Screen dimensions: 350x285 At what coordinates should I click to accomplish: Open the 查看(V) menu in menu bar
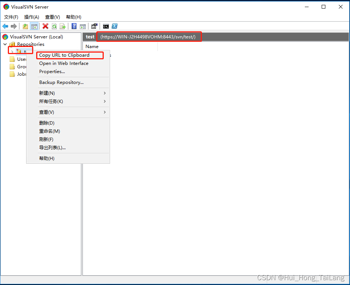tap(53, 17)
